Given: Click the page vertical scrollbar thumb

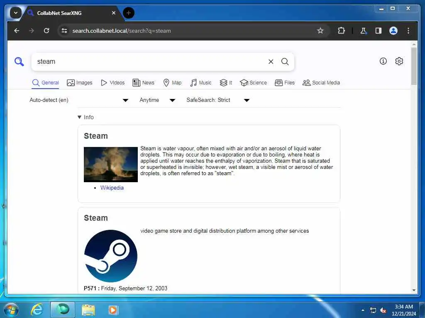Looking at the screenshot, I should pos(414,66).
